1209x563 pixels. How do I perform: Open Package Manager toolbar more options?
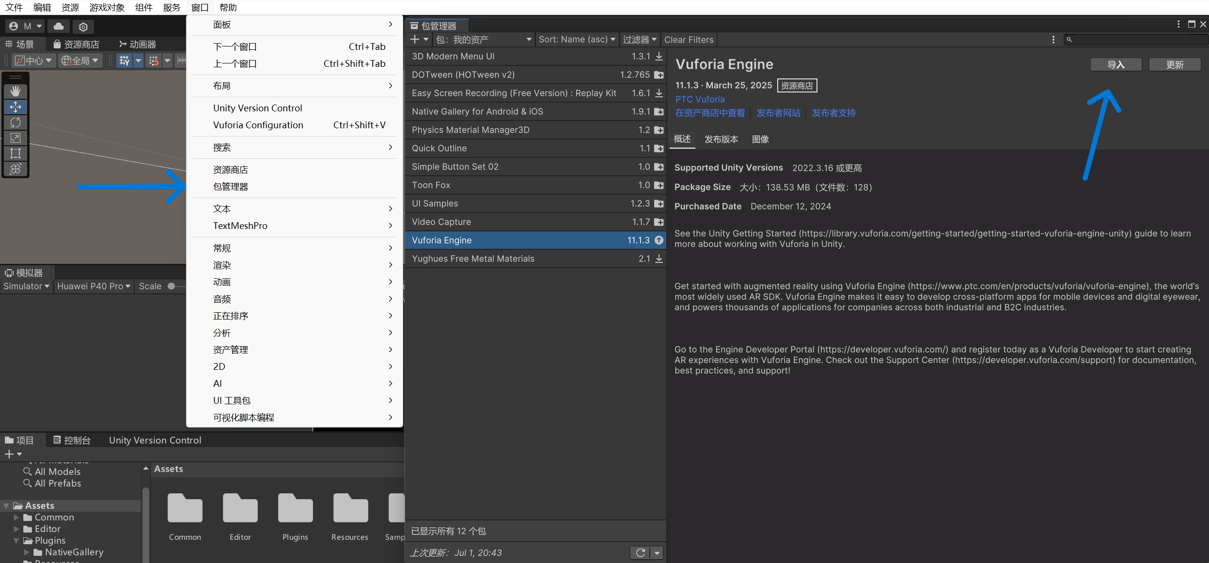click(1053, 40)
